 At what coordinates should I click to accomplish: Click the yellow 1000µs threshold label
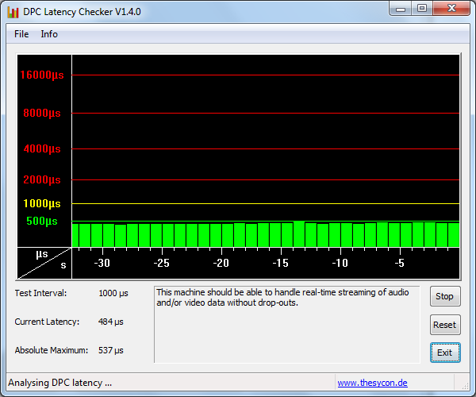[41, 204]
